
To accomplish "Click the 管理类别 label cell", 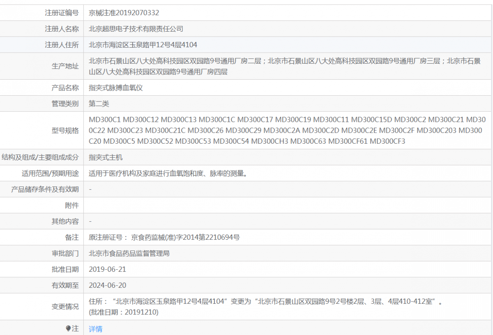I will (x=41, y=104).
